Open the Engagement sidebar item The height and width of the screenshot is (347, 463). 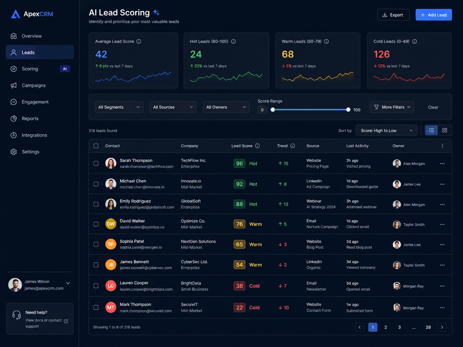[x=40, y=102]
